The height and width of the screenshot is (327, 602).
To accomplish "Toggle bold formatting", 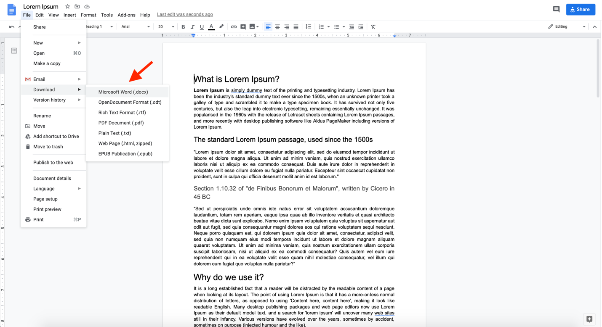I will coord(183,27).
